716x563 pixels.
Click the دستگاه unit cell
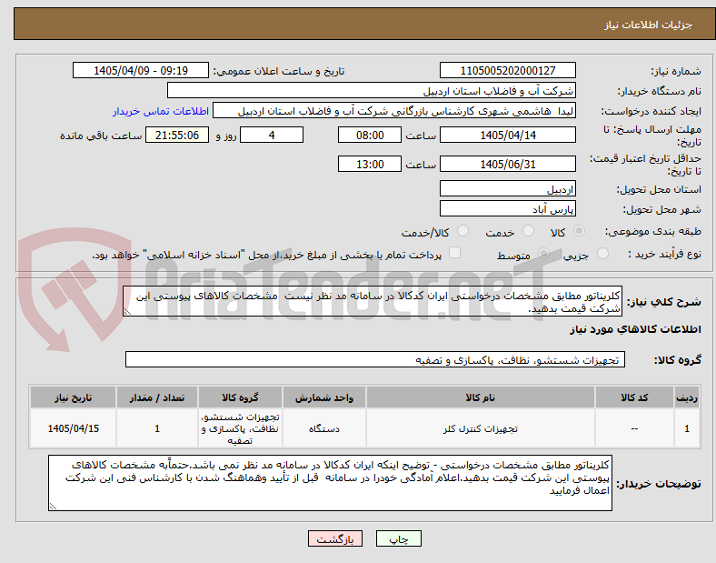tap(323, 428)
